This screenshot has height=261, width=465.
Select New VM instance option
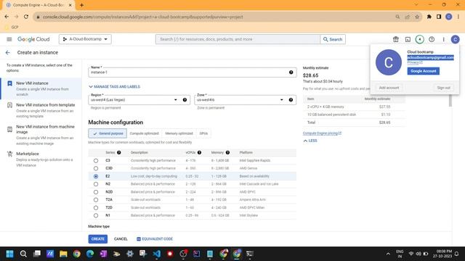tap(41, 88)
